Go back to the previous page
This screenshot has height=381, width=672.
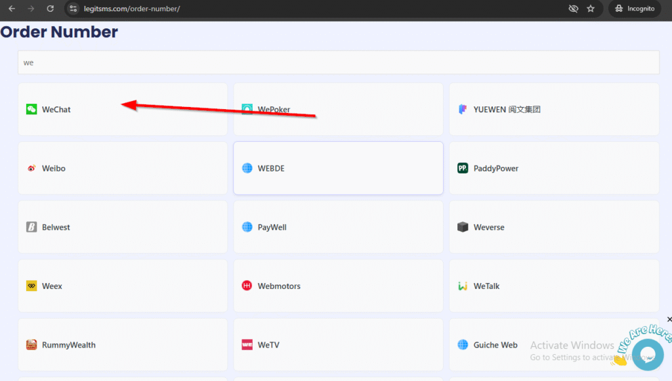pos(12,9)
